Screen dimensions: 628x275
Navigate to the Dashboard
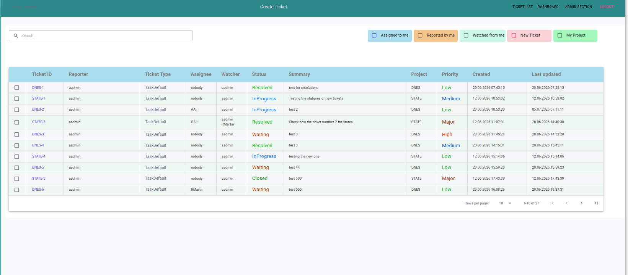[x=548, y=7]
